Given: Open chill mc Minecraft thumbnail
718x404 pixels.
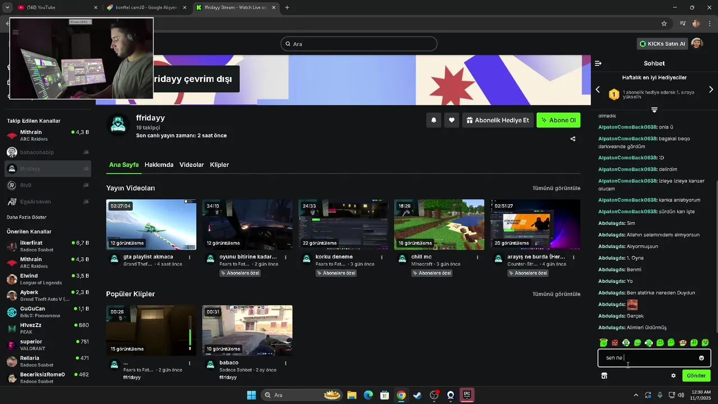Looking at the screenshot, I should point(439,224).
